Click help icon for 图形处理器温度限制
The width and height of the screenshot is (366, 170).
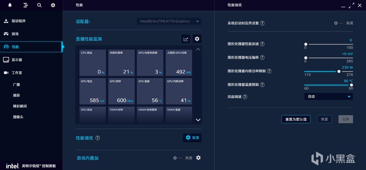click(262, 85)
